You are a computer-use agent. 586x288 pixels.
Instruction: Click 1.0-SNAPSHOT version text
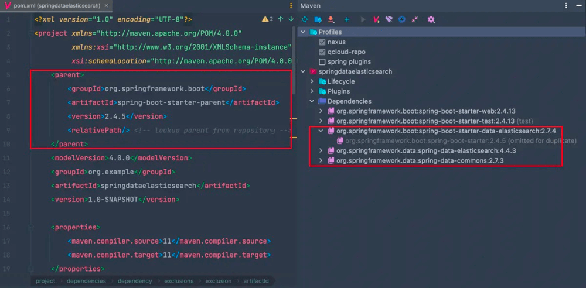pos(113,200)
